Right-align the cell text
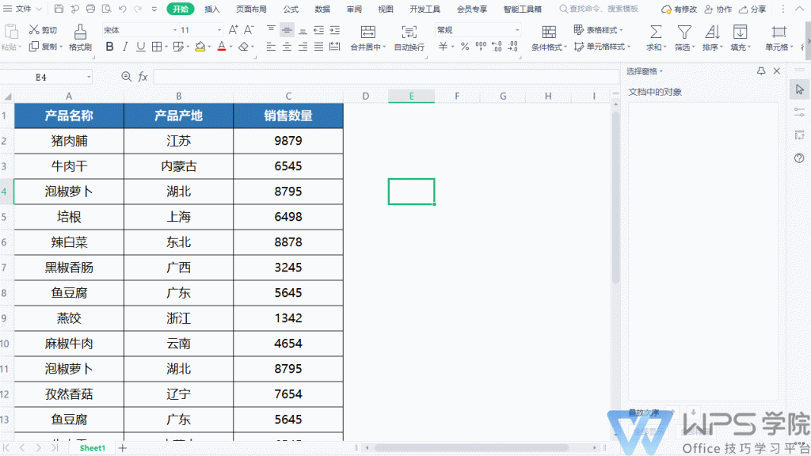Viewport: 811px width, 456px height. coord(303,47)
